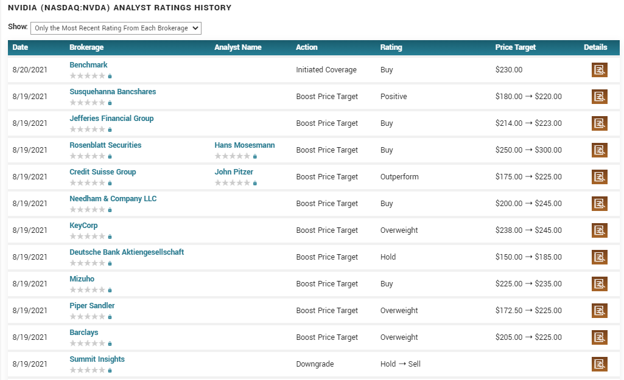Open the Show ratings filter dropdown
624x380 pixels.
[x=116, y=28]
